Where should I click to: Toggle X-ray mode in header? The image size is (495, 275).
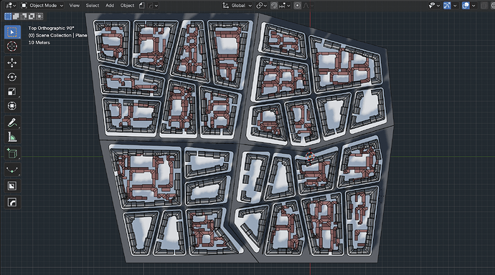484,5
